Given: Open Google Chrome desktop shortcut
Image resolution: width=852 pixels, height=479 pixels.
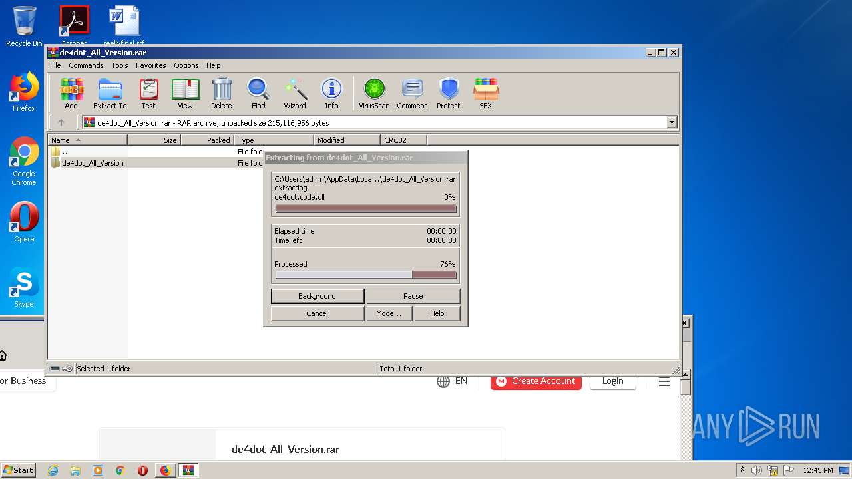Looking at the screenshot, I should coord(24,162).
